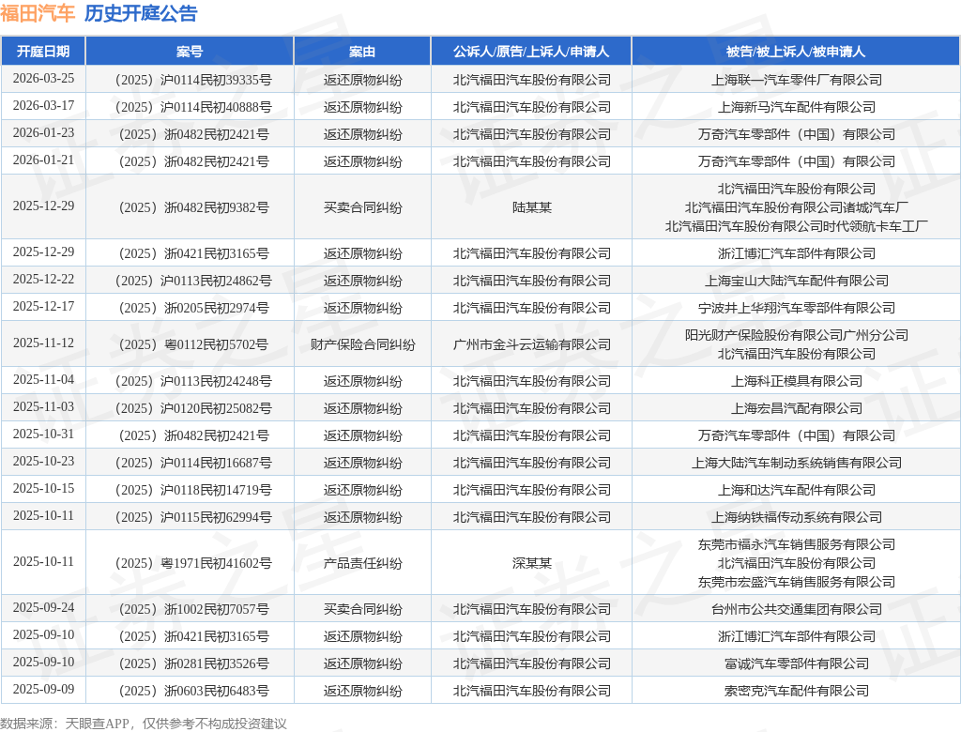961x732 pixels.
Task: Click plaintiff 陆某某
Action: tap(531, 207)
